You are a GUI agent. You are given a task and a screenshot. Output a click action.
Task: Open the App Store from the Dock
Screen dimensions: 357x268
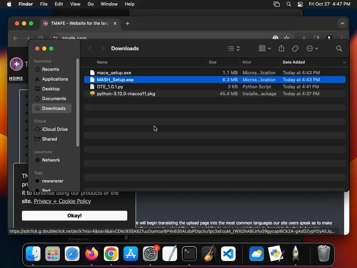point(131,254)
